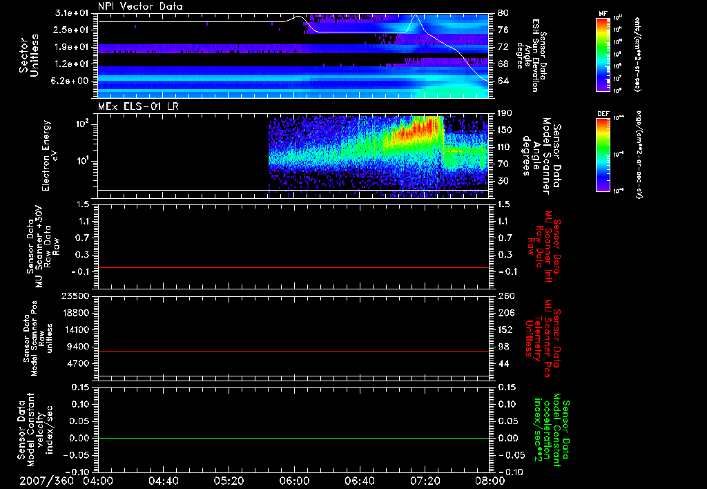Click the 07:20 time axis label
Image resolution: width=707 pixels, height=489 pixels.
[x=425, y=481]
